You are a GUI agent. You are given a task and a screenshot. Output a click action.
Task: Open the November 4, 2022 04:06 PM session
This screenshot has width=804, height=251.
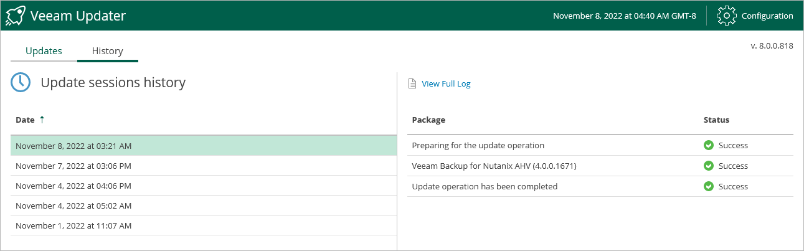(73, 186)
